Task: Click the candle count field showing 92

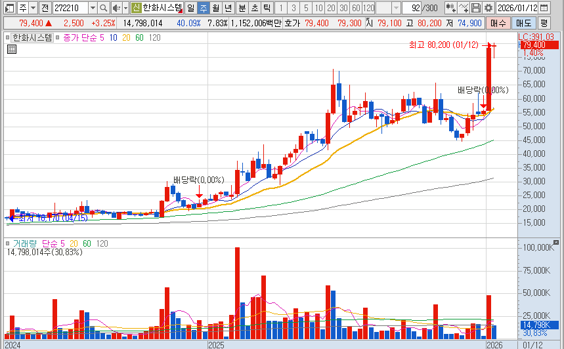Action: tap(412, 8)
